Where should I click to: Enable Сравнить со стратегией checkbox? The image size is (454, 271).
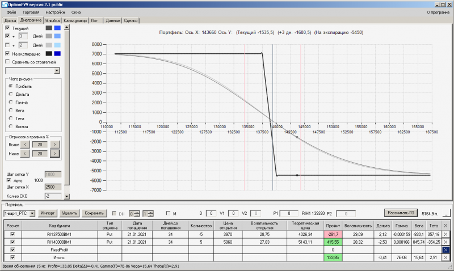(x=7, y=62)
